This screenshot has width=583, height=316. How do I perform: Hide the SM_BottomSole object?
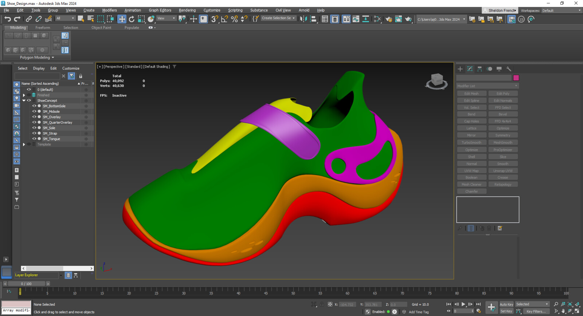34,106
